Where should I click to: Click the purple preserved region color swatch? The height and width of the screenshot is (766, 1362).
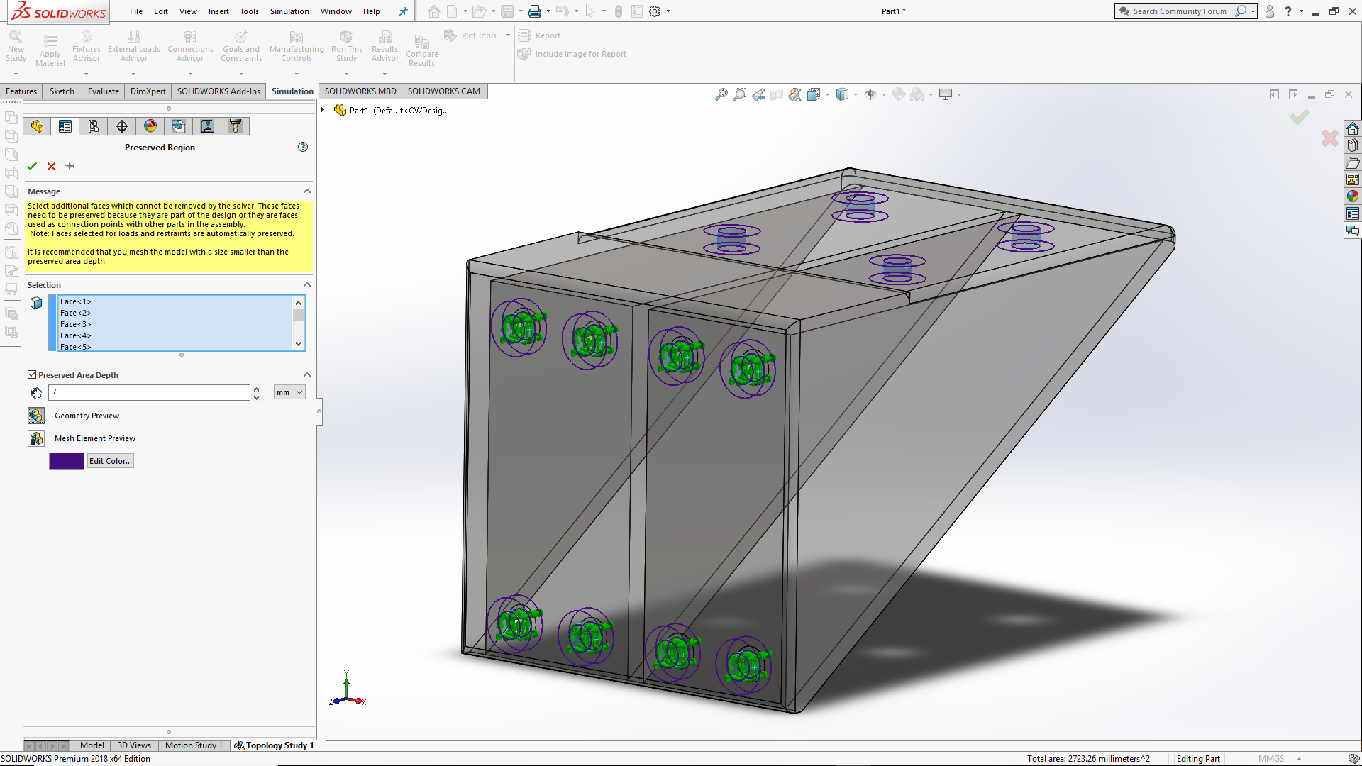tap(67, 461)
